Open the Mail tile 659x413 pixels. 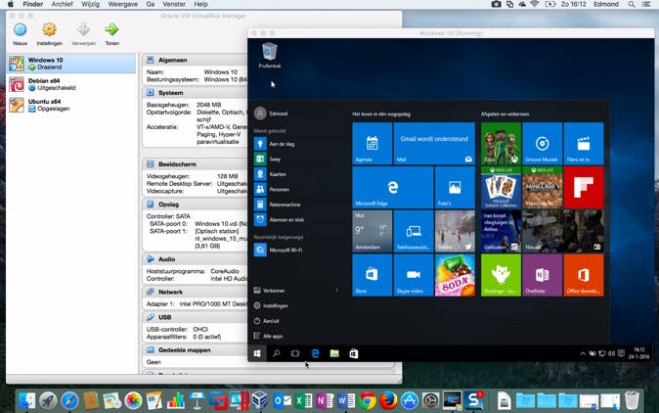click(x=434, y=144)
